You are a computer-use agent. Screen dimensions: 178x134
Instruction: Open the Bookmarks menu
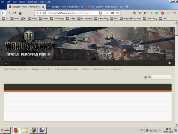click(x=32, y=2)
